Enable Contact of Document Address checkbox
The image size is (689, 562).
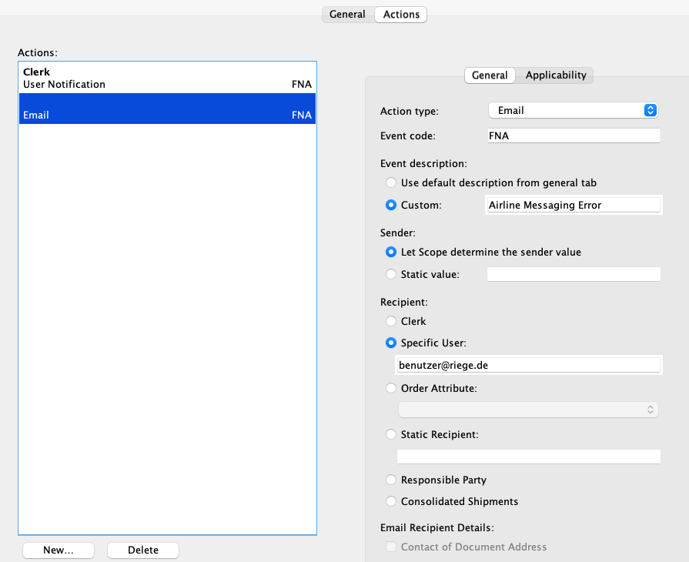[391, 546]
